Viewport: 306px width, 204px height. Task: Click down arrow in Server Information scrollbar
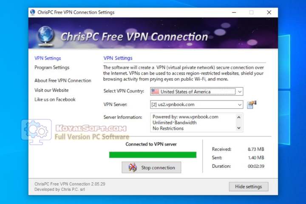[239, 128]
